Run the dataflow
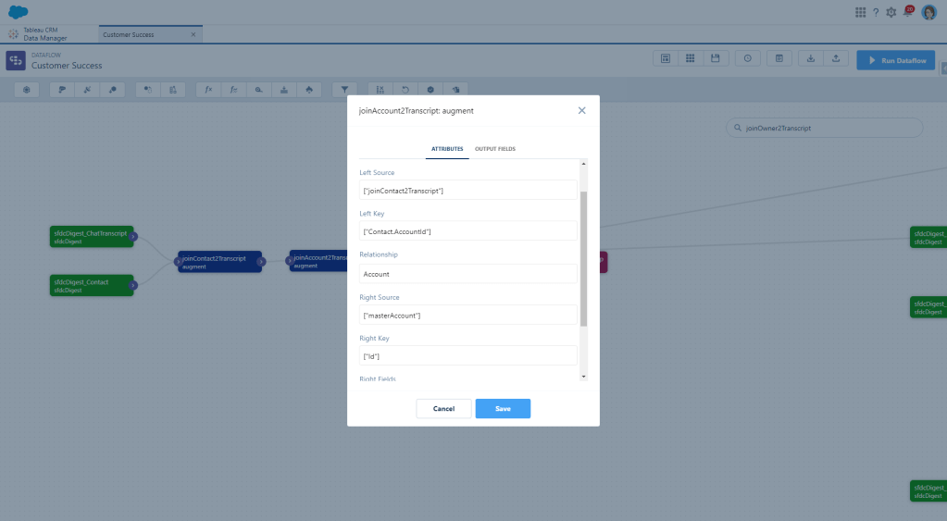This screenshot has height=521, width=947. coord(895,59)
